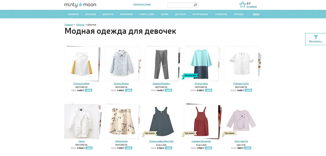The width and height of the screenshot is (326, 156).
Task: Open the 0 товаров cart link
Action: [252, 7]
